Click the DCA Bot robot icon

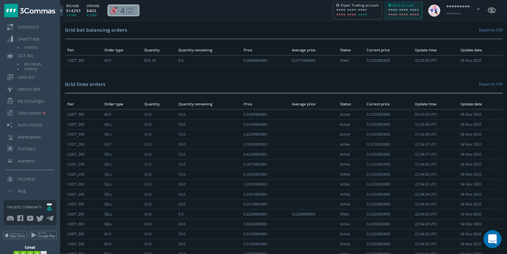point(10,56)
